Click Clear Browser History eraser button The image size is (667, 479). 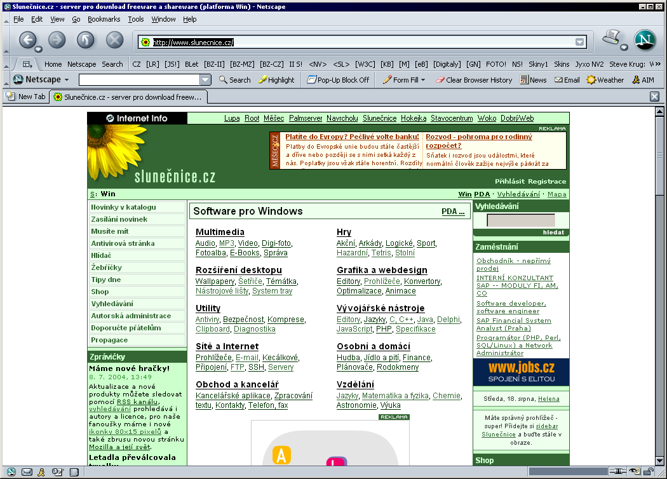[x=474, y=79]
